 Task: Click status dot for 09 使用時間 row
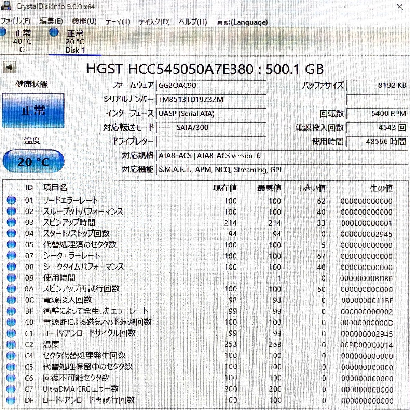[11, 278]
